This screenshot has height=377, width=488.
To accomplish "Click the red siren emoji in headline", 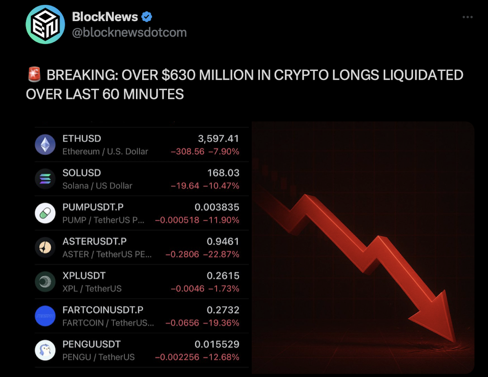I will (x=34, y=75).
